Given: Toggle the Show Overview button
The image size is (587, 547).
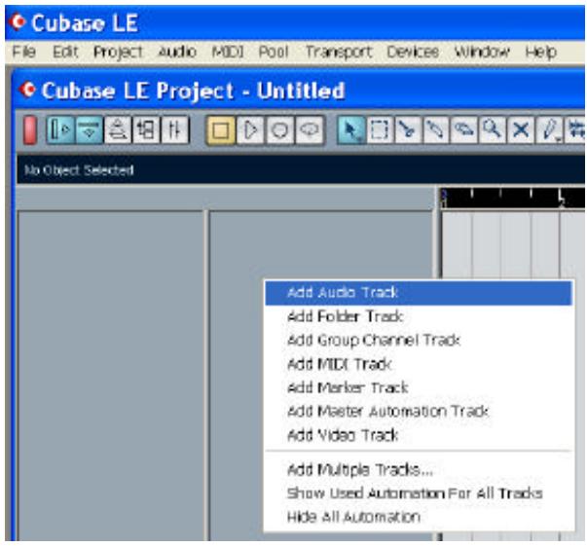Looking at the screenshot, I should 119,129.
